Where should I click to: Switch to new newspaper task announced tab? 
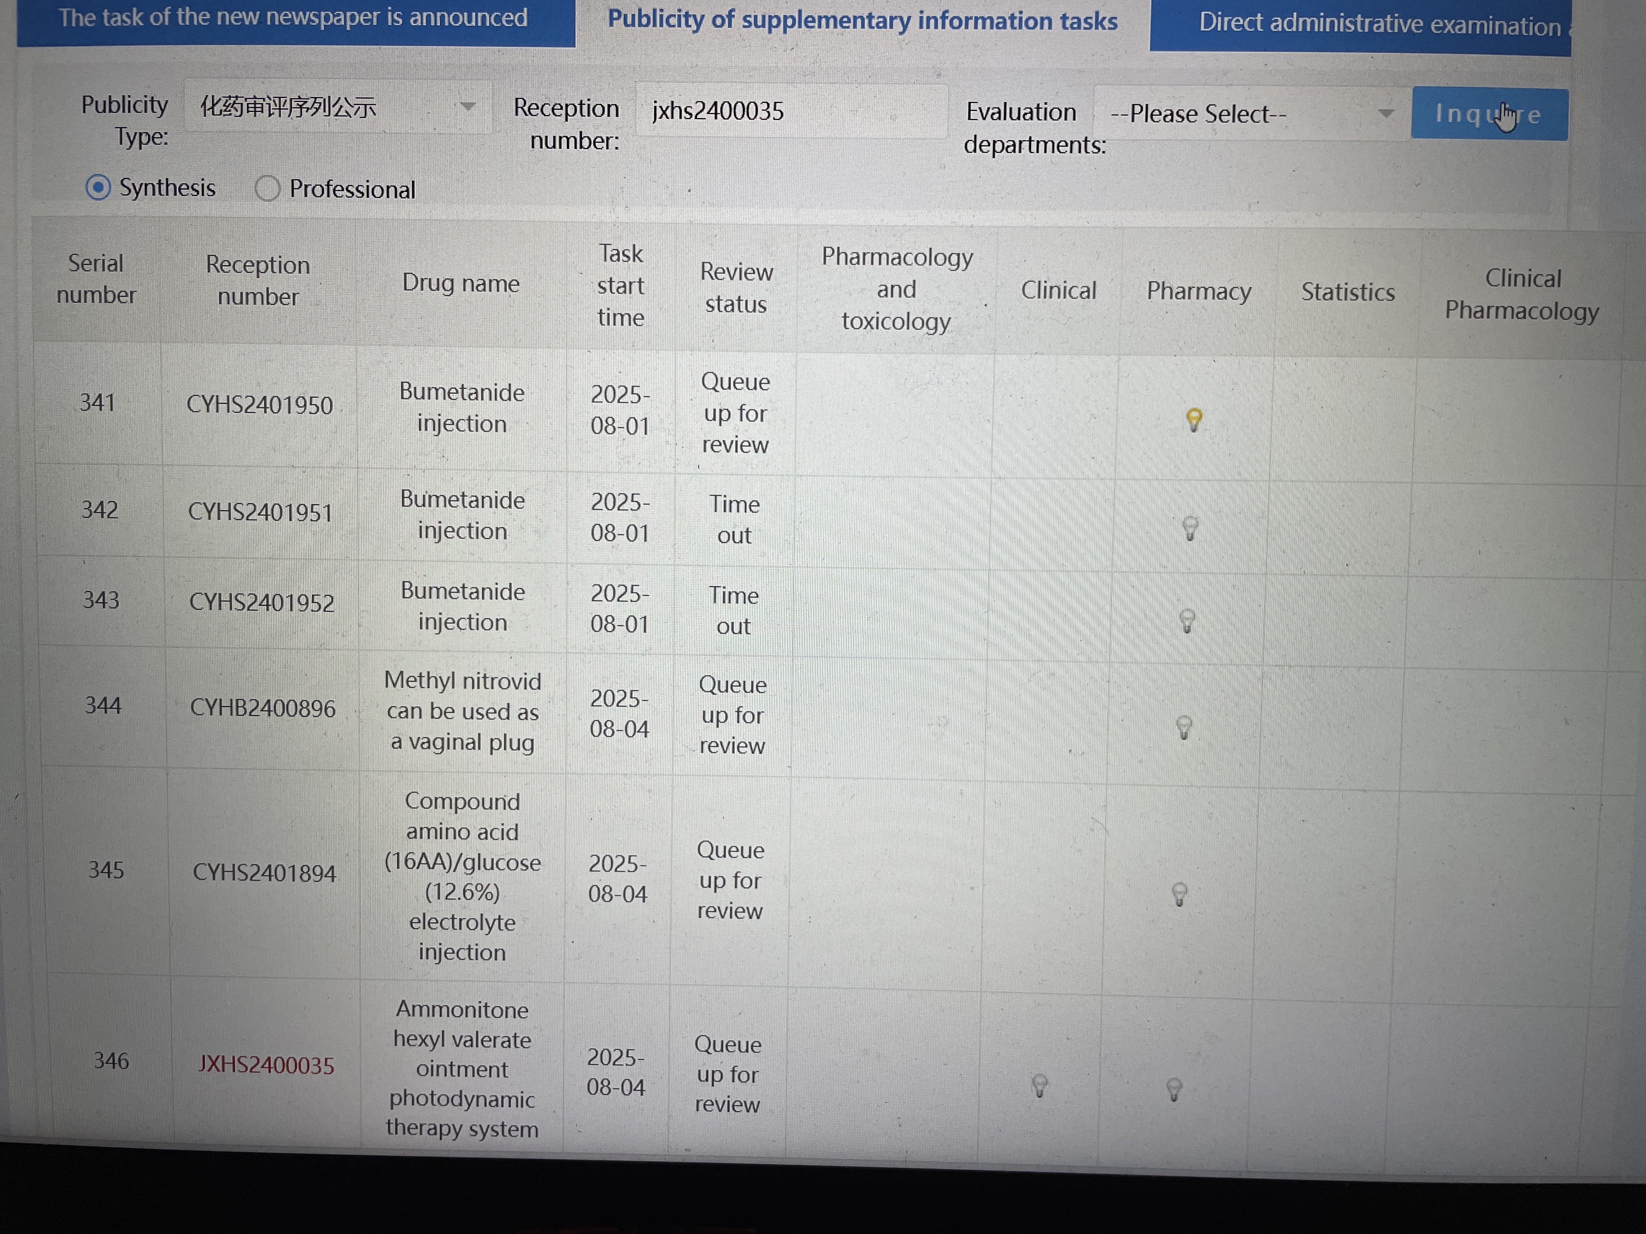pyautogui.click(x=295, y=19)
